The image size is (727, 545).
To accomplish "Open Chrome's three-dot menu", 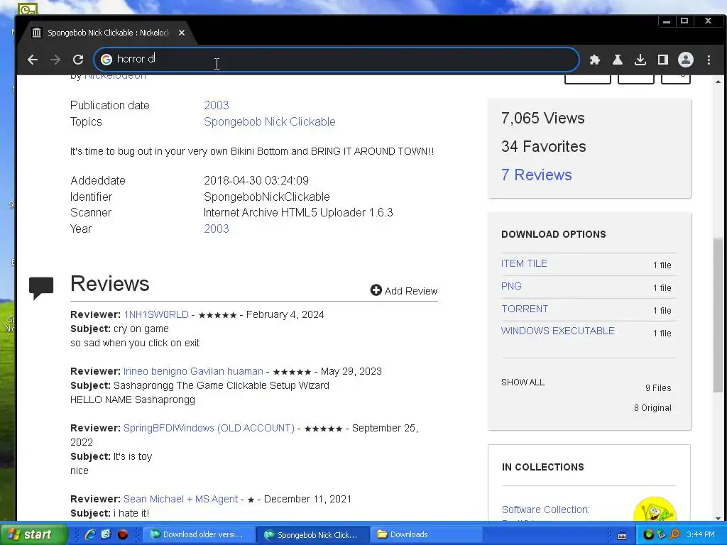I will 709,60.
